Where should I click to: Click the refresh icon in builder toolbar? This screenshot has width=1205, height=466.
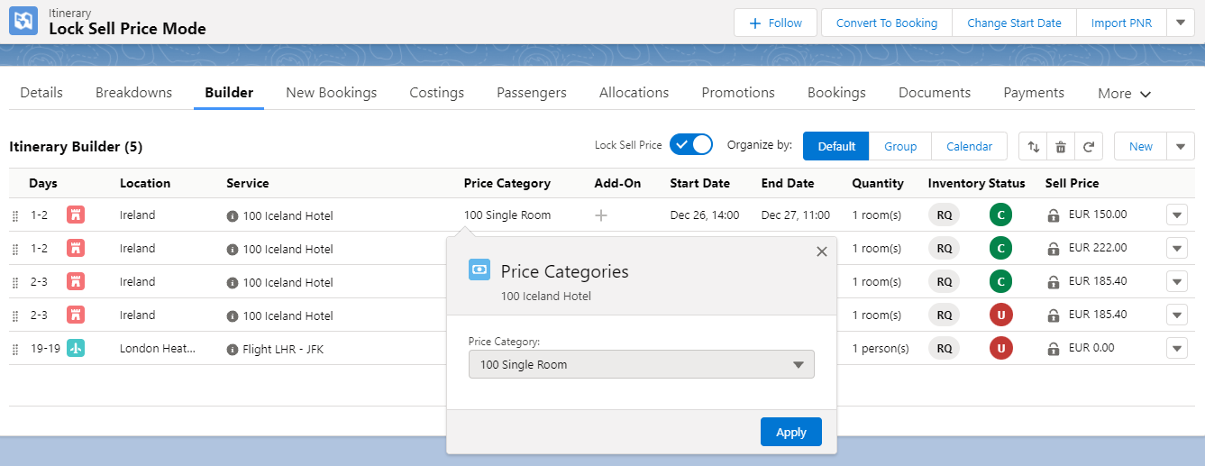click(1089, 146)
